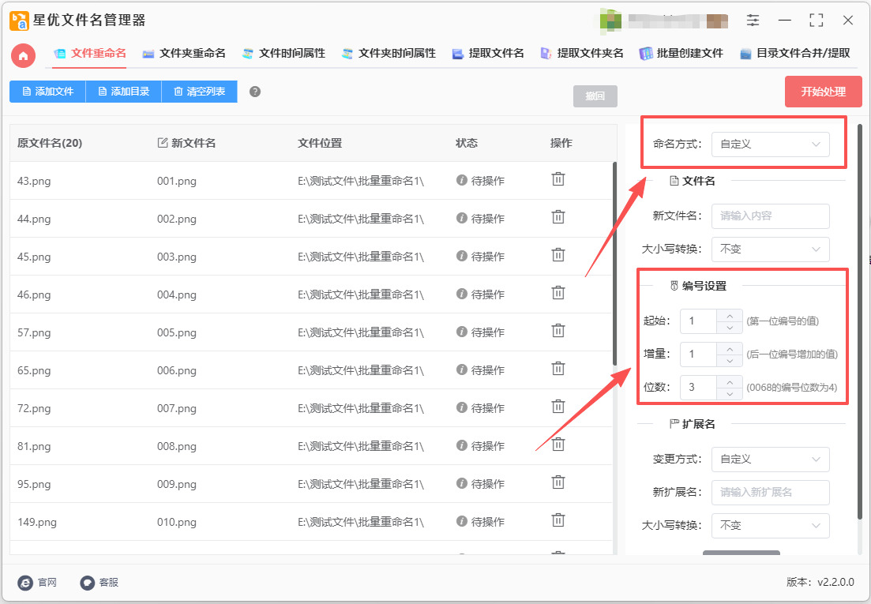The height and width of the screenshot is (604, 871).
Task: Click the red home icon
Action: coord(23,55)
